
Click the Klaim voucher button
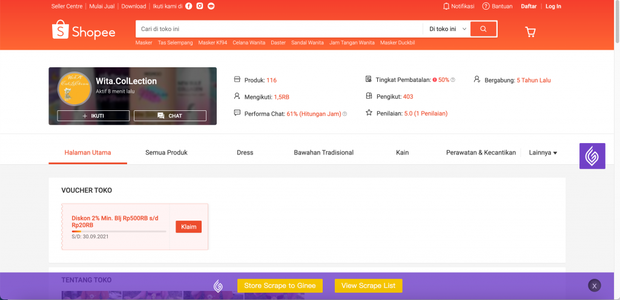[x=189, y=227]
